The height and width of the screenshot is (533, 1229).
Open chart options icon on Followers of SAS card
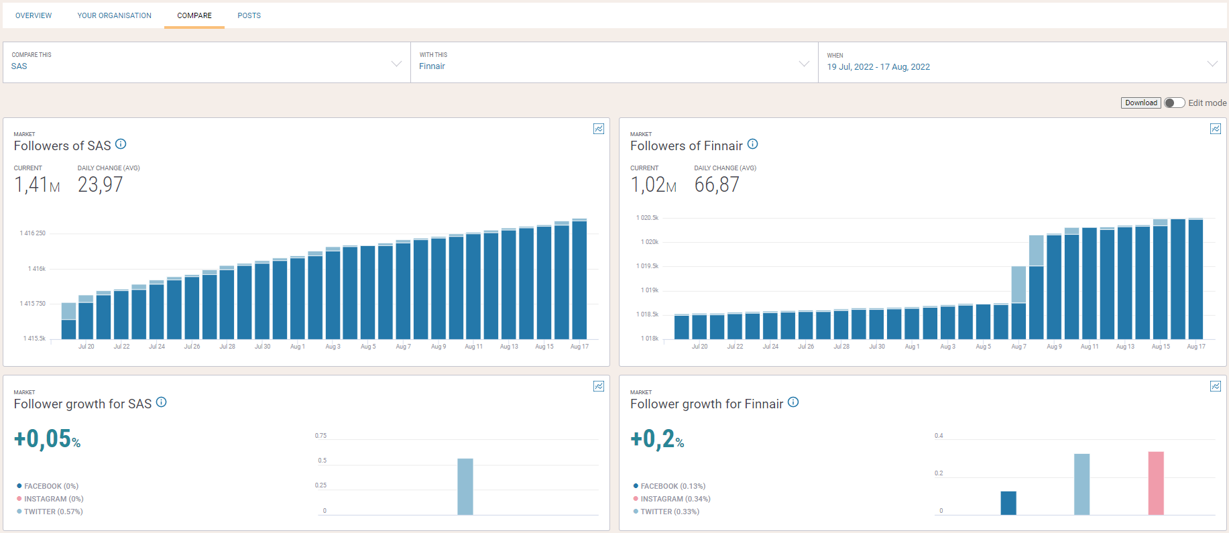coord(599,129)
